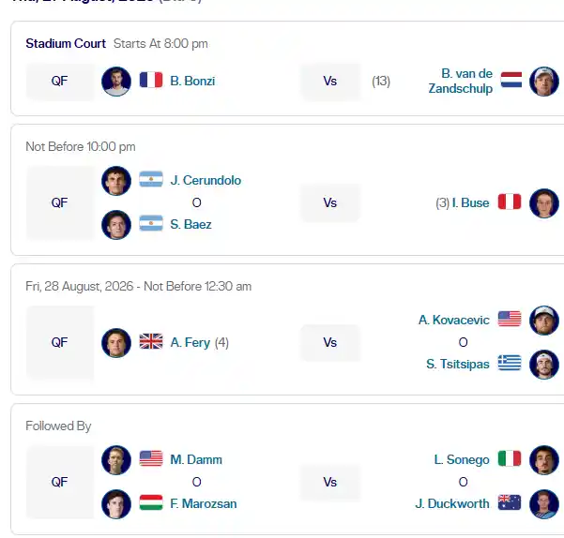
Task: Click the British flag beside A. Fery
Action: pyautogui.click(x=151, y=341)
